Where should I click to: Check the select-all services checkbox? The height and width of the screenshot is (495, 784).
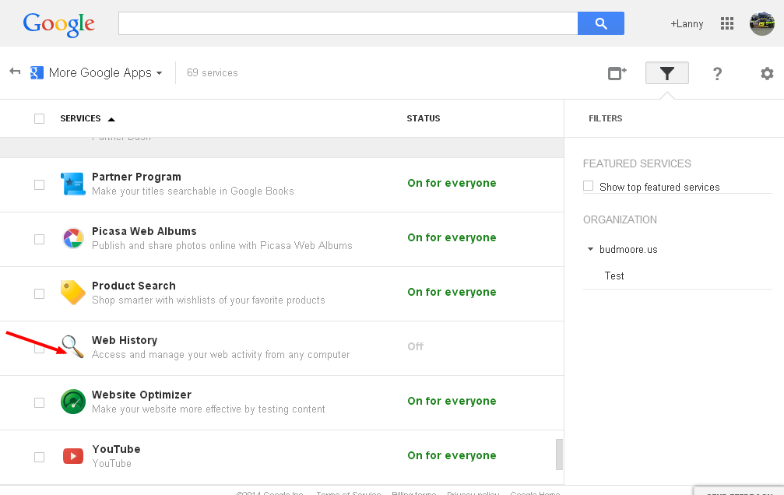coord(39,118)
